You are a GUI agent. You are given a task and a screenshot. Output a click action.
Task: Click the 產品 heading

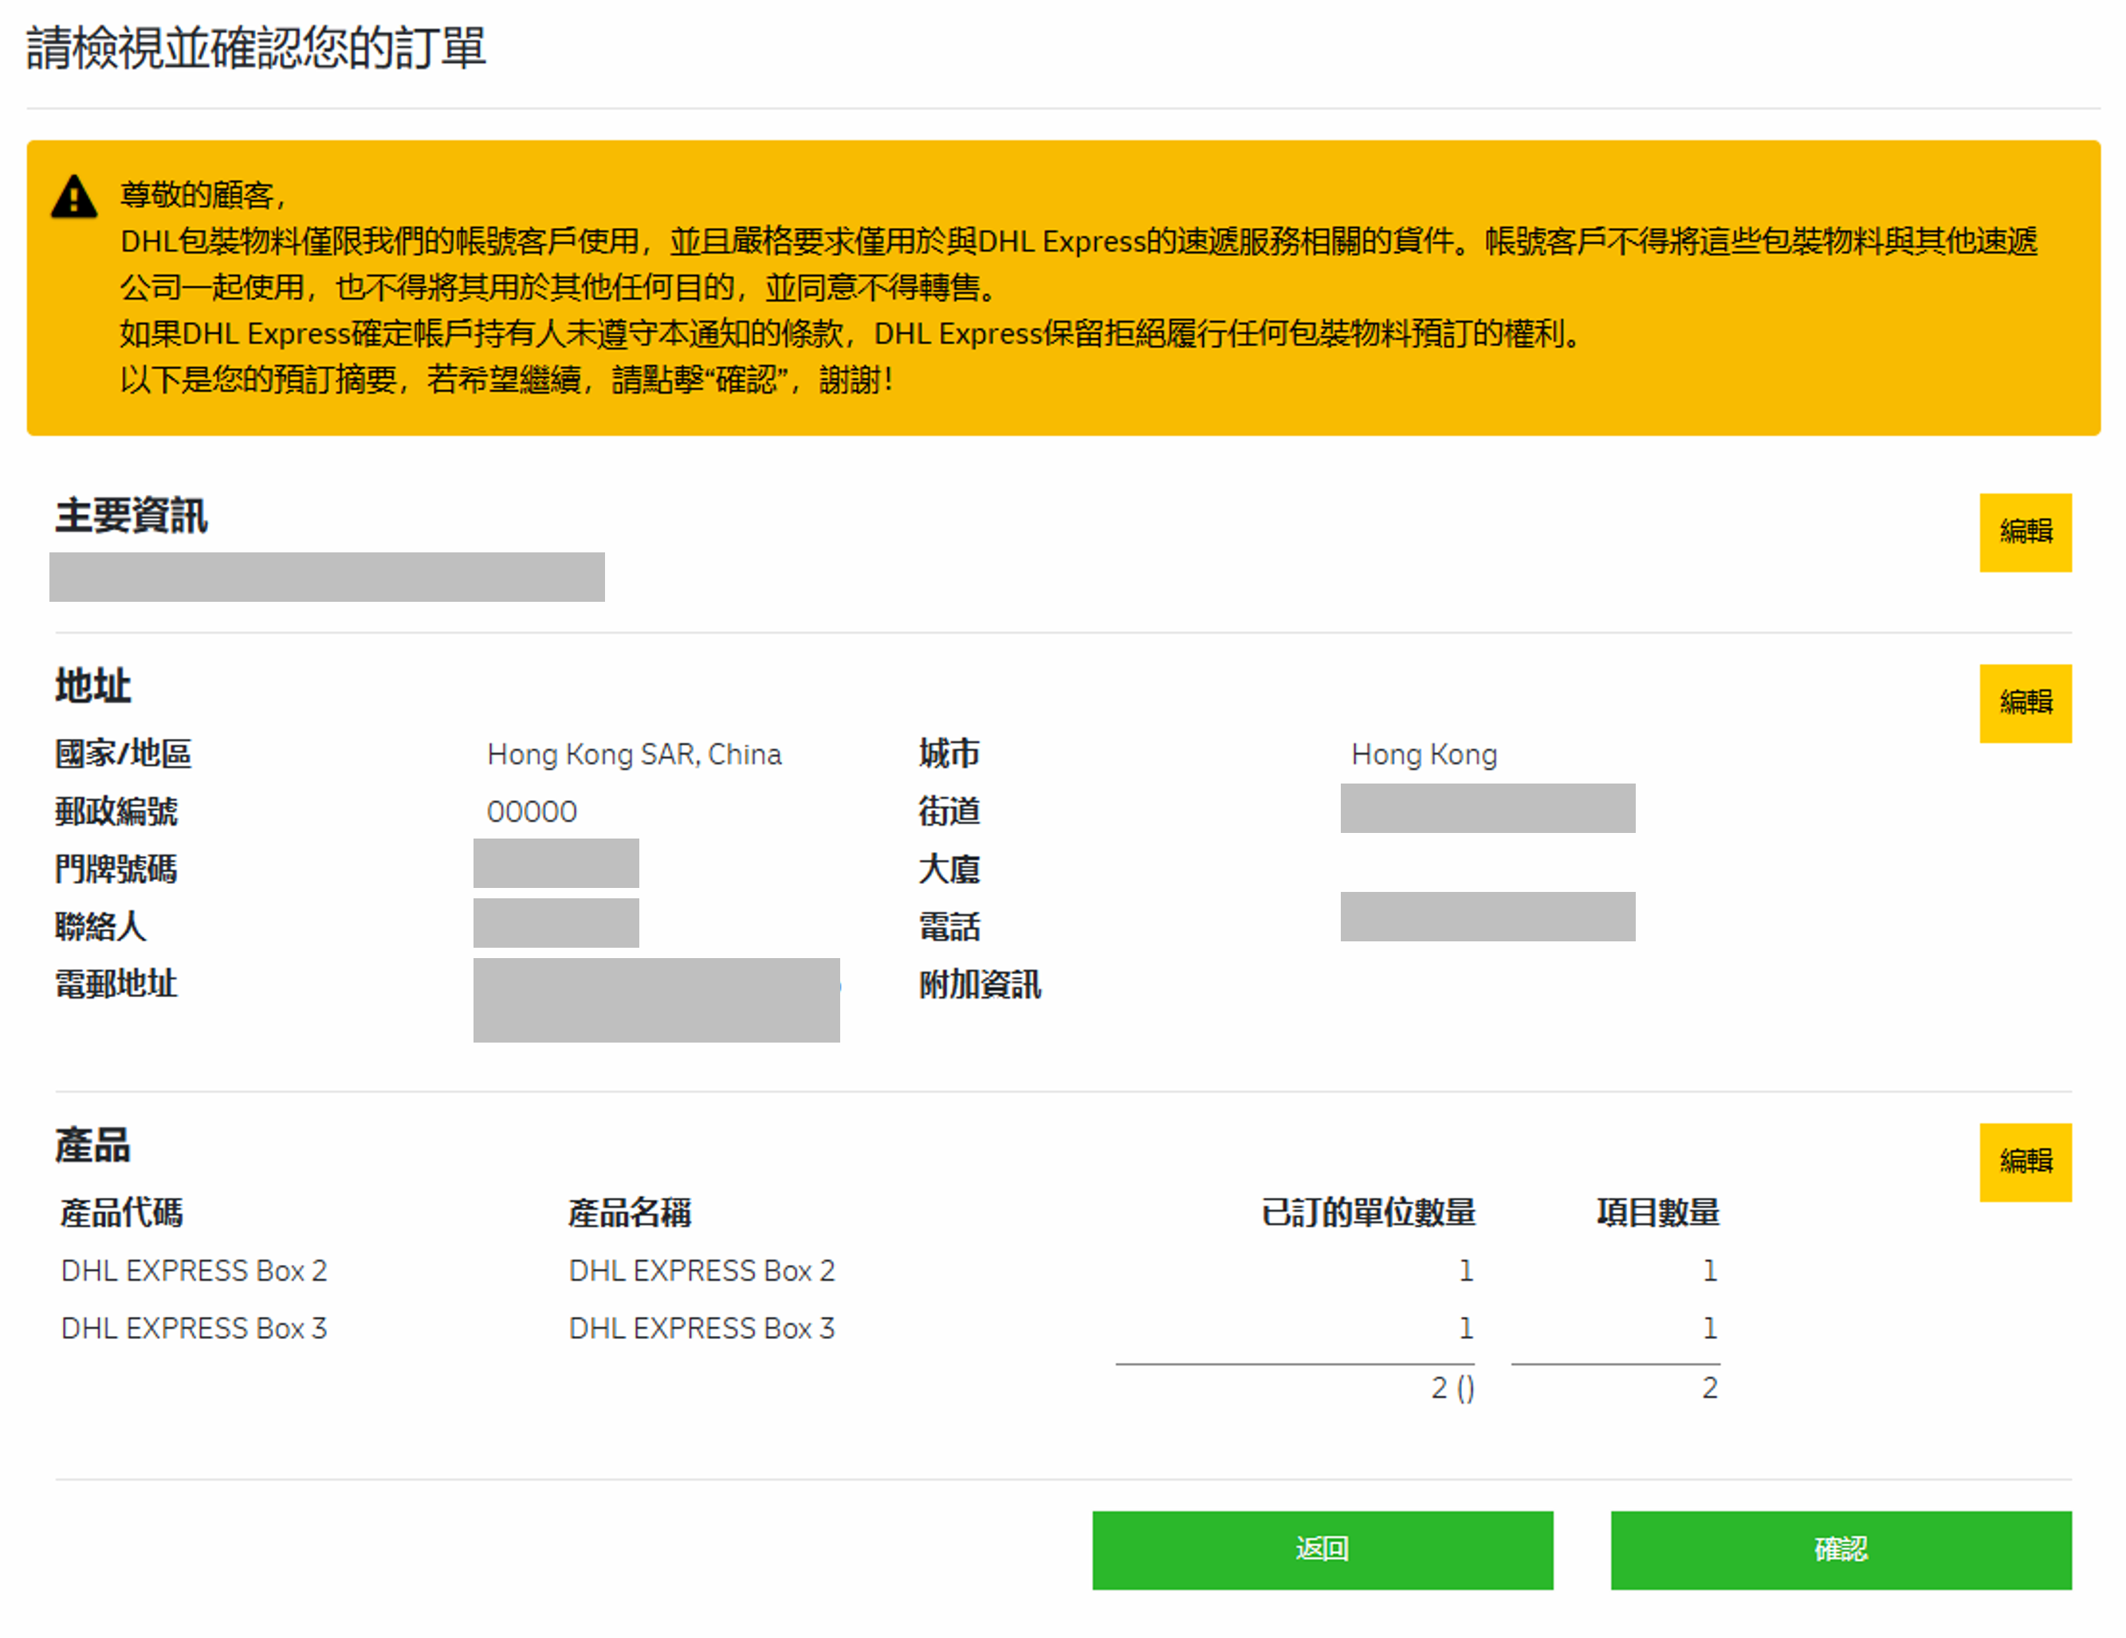(92, 1145)
